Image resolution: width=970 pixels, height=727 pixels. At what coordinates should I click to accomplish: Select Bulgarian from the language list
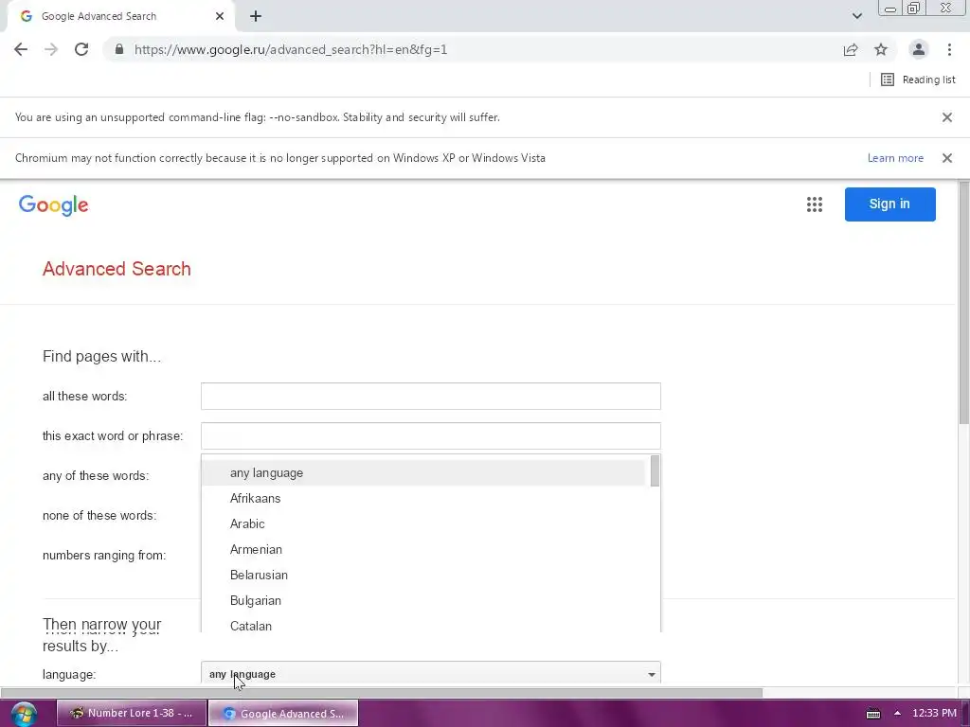(x=423, y=600)
